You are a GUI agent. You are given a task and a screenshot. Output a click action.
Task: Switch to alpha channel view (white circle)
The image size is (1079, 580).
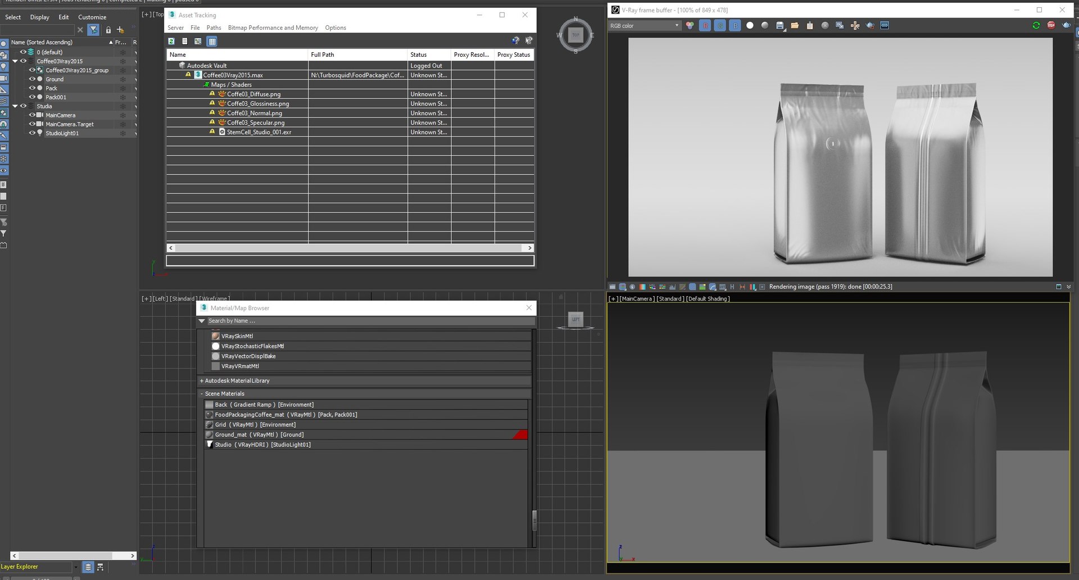(750, 25)
